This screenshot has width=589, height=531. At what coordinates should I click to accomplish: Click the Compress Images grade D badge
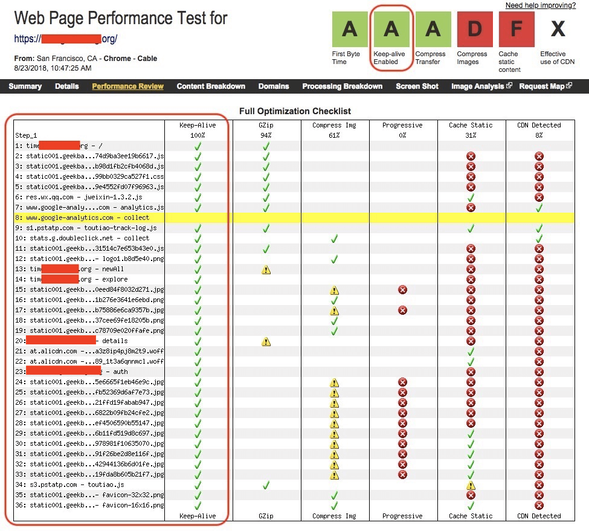[475, 29]
